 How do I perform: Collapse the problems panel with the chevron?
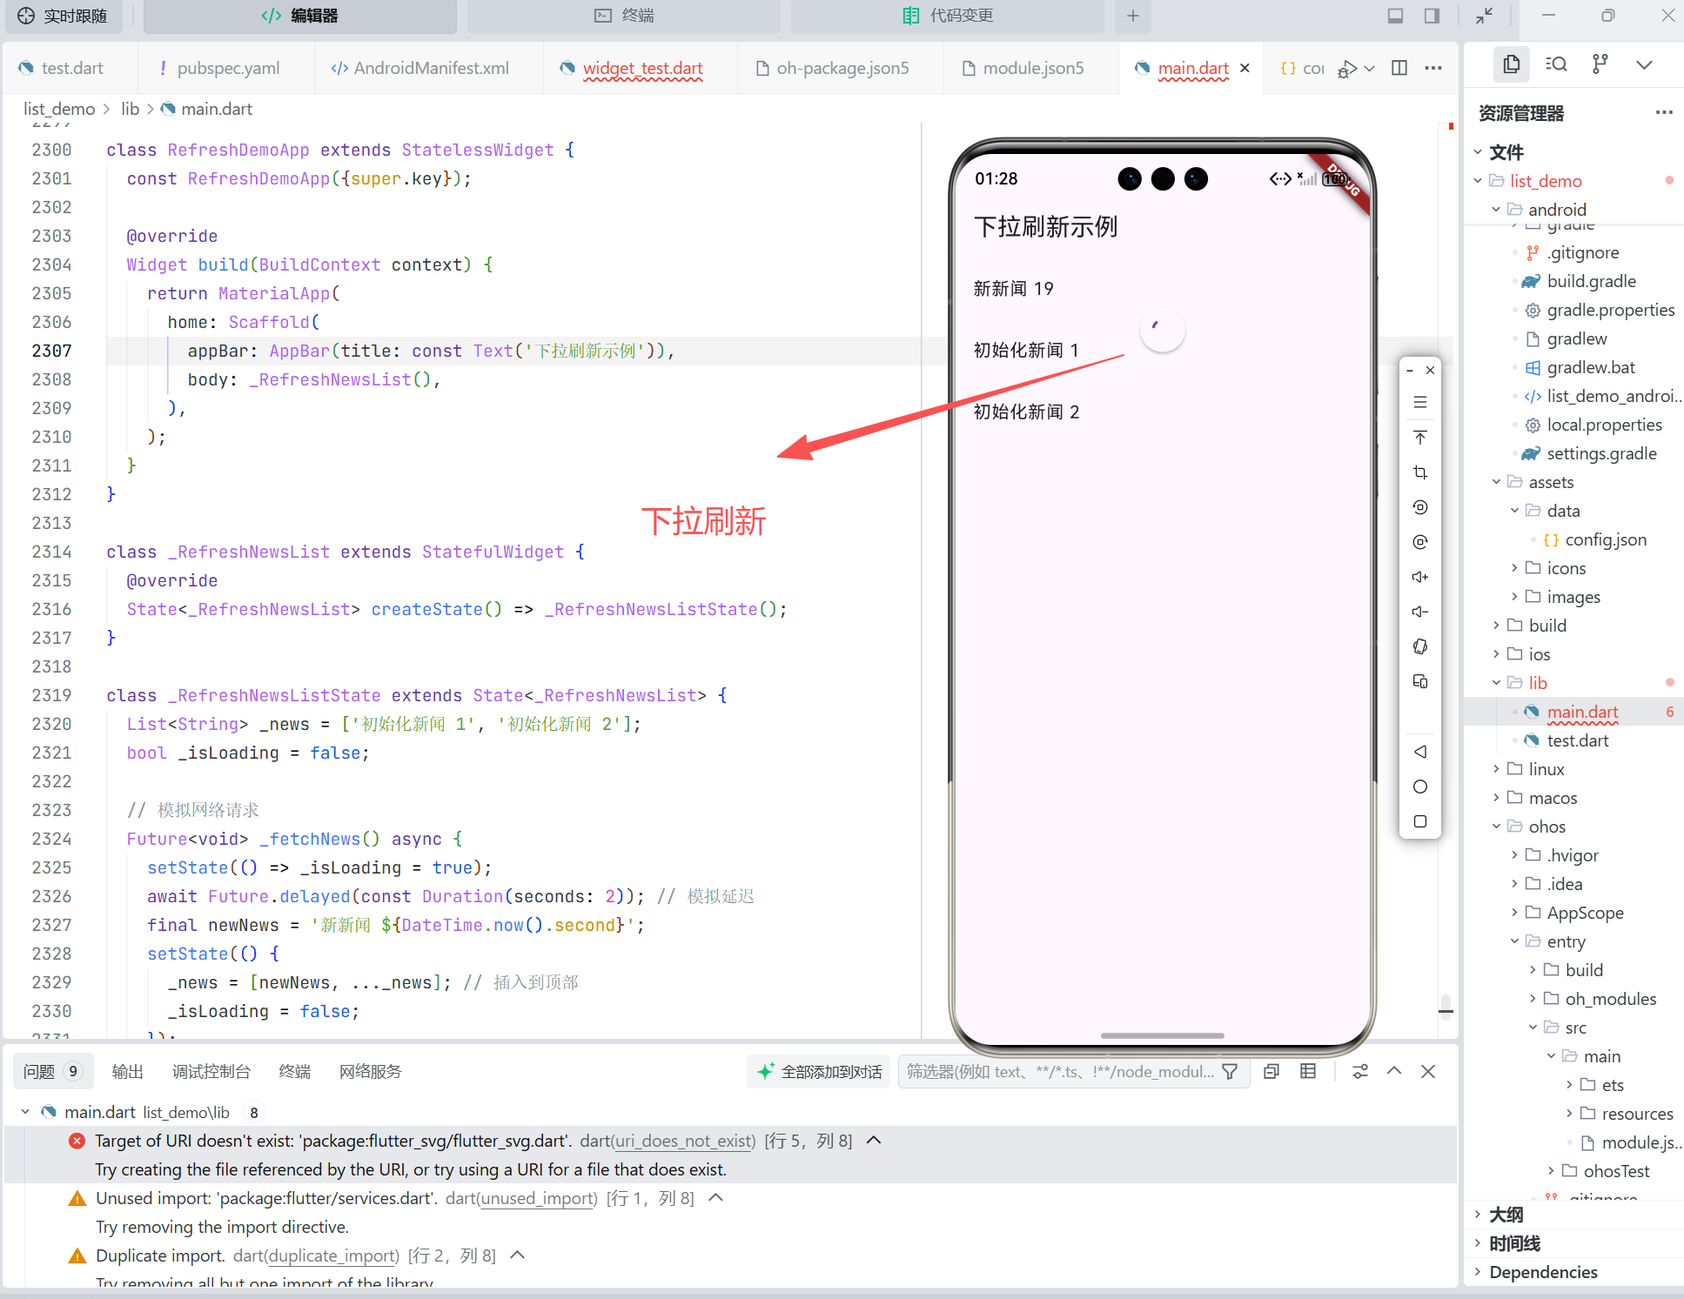coord(1394,1071)
